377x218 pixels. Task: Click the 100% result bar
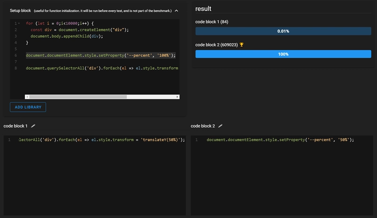pyautogui.click(x=283, y=54)
